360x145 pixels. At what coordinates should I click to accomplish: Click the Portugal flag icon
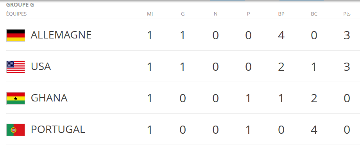[x=15, y=130]
